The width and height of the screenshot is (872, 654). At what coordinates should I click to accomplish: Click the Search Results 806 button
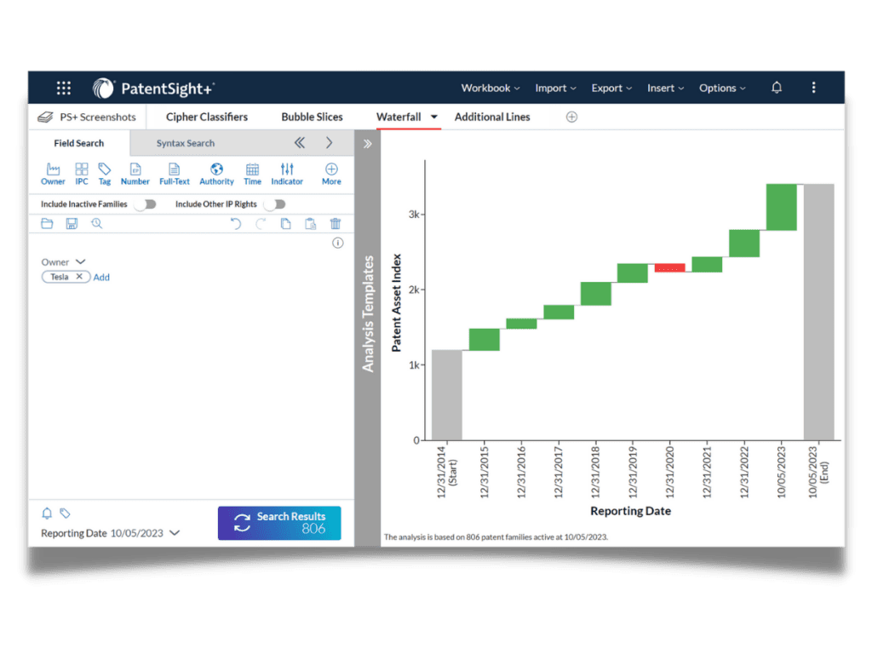(279, 523)
